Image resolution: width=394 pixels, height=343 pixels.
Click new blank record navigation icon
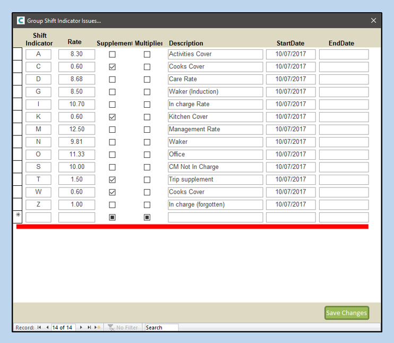point(98,328)
